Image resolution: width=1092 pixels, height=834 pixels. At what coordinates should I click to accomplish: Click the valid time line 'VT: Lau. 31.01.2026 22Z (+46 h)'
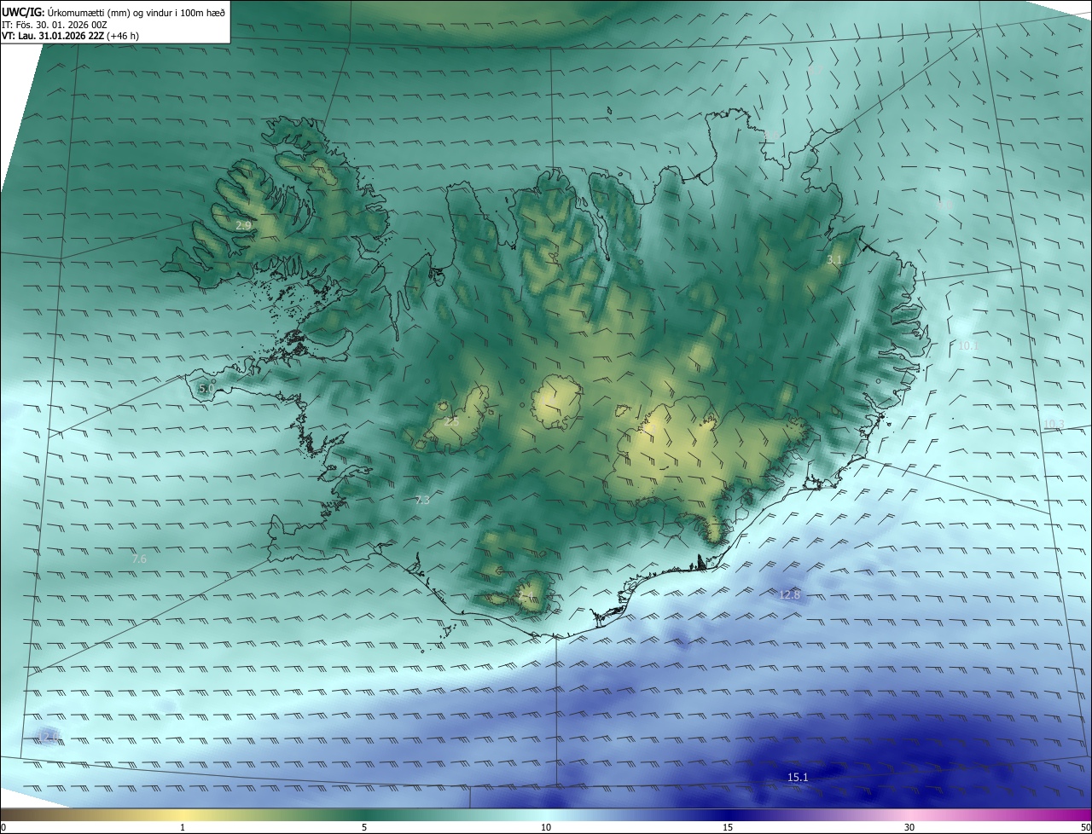(71, 36)
